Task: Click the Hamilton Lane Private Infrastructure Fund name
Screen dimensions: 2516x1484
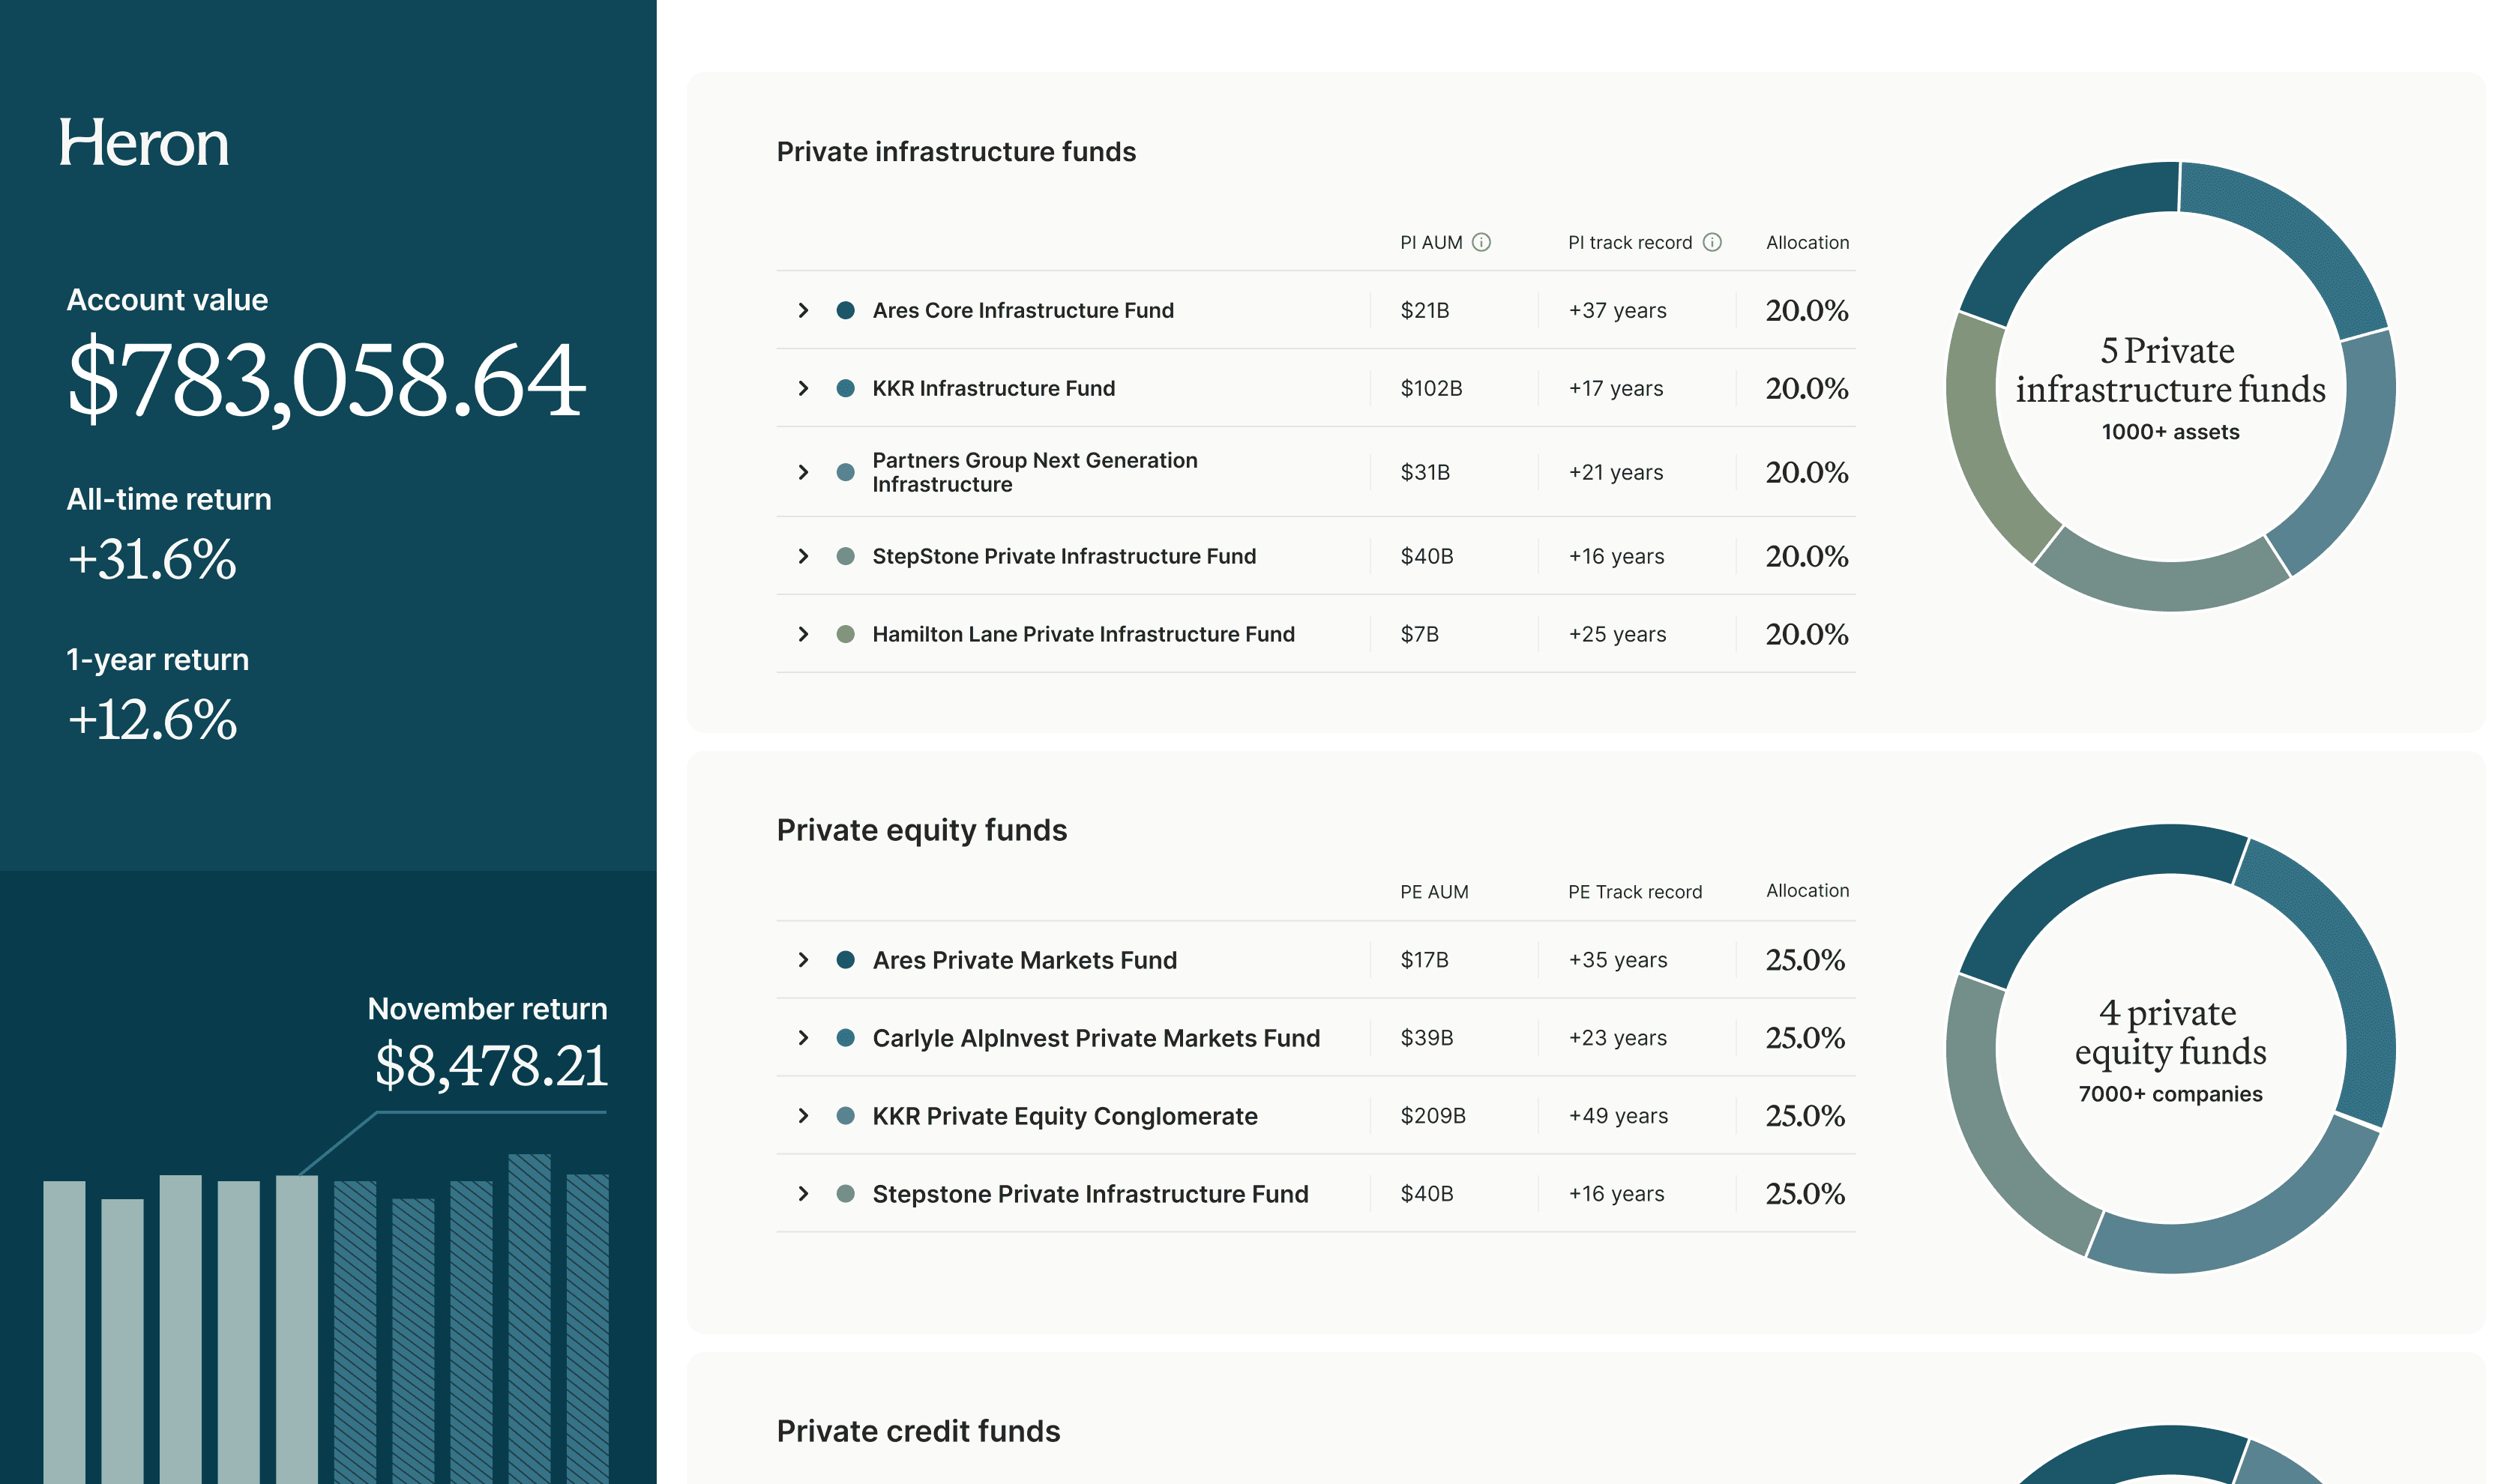Action: point(1083,634)
